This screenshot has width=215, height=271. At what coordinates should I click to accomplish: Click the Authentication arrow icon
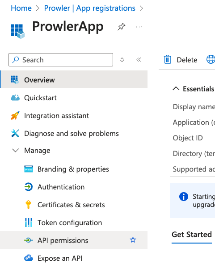29,187
